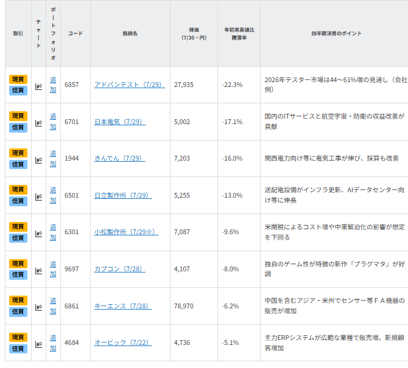Add 日本電気 to portfolio via 追加

tap(53, 122)
